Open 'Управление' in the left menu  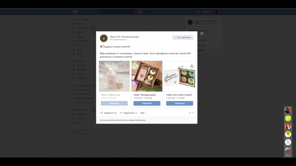[82, 78]
